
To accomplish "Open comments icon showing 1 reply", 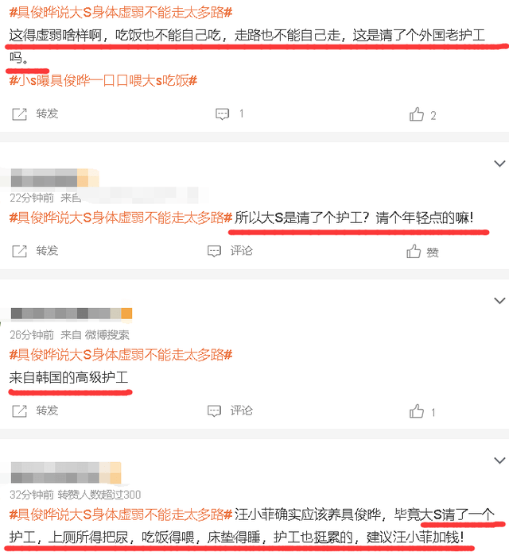I will click(222, 114).
